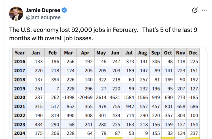212x139 pixels.
Task: Click the Year column header
Action: coord(19,53)
